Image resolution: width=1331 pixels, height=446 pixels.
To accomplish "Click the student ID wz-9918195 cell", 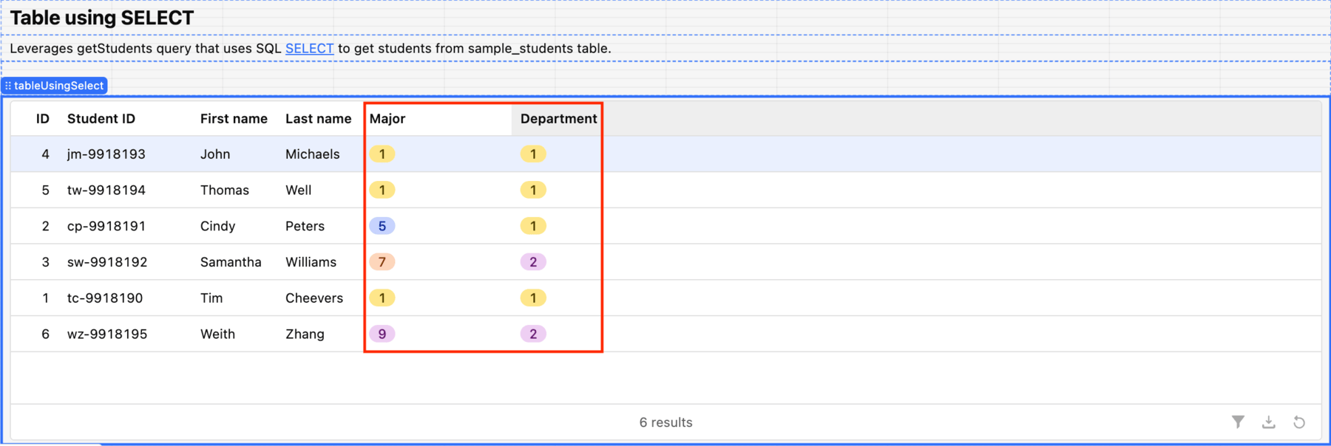I will click(x=107, y=334).
